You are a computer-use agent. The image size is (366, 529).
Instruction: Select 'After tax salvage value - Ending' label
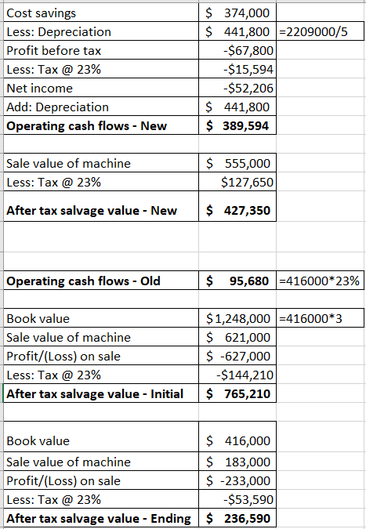coord(101,518)
